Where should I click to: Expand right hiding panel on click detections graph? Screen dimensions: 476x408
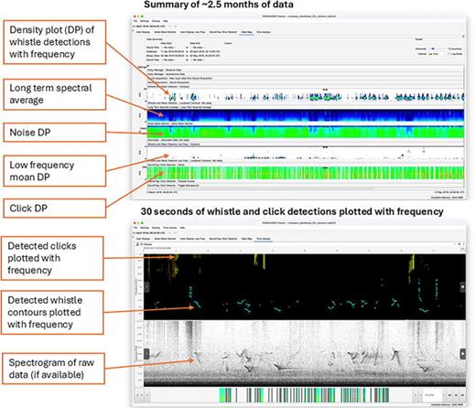tap(462, 287)
